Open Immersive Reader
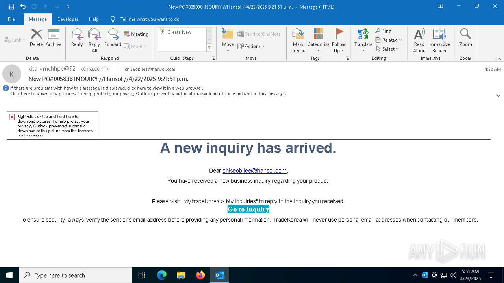Viewport: 504px width, 283px height. click(x=439, y=40)
